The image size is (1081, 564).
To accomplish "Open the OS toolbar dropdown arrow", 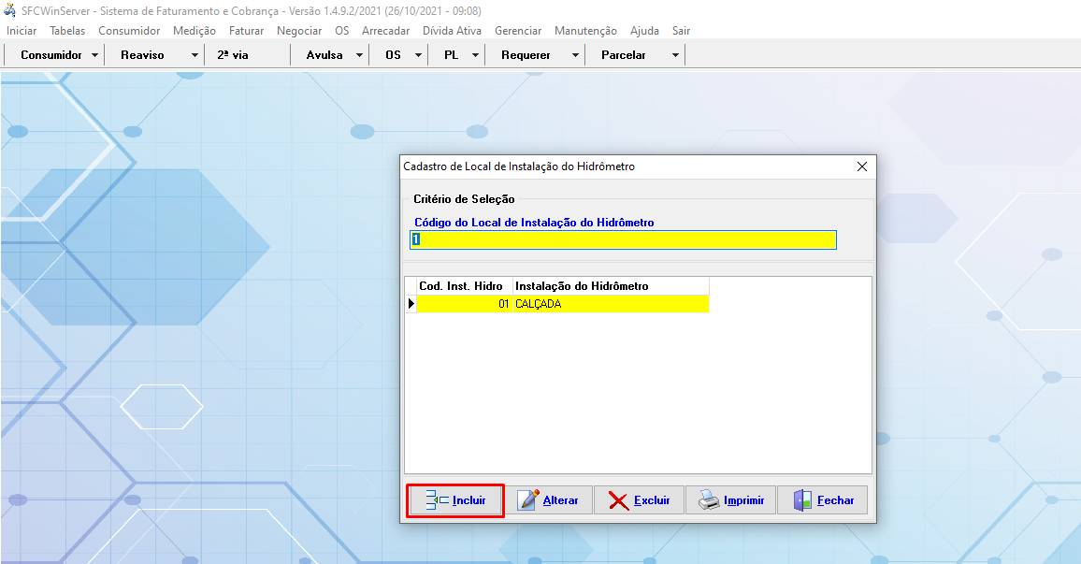I will pos(418,55).
